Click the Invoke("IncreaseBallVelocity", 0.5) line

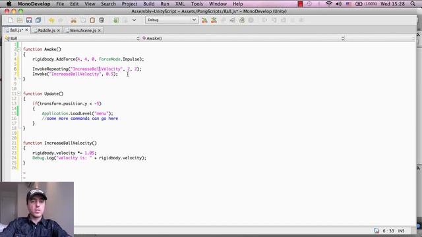(x=75, y=74)
